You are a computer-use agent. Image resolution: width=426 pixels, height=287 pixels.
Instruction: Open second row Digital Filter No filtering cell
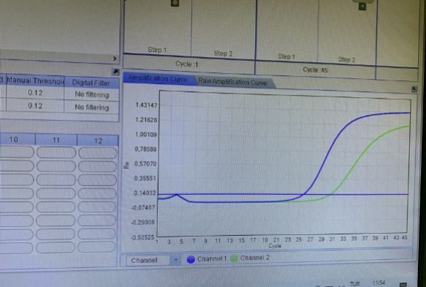91,107
